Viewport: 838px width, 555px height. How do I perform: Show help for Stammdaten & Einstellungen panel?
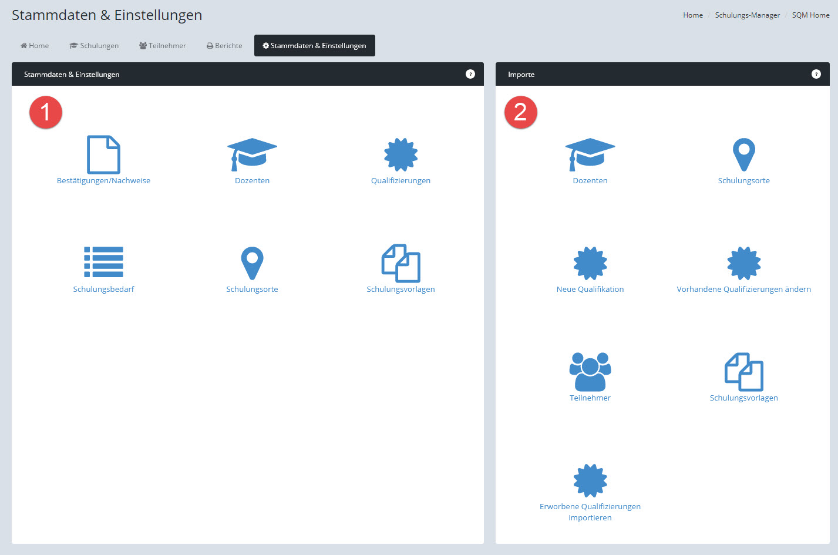pos(470,74)
